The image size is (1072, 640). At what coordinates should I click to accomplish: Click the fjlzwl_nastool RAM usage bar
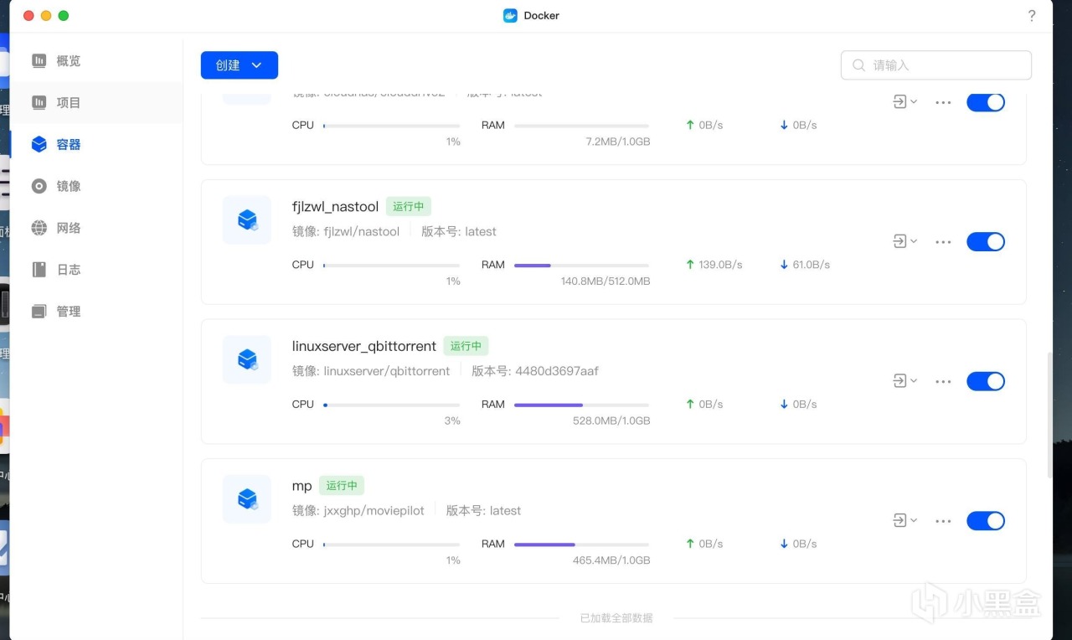581,266
